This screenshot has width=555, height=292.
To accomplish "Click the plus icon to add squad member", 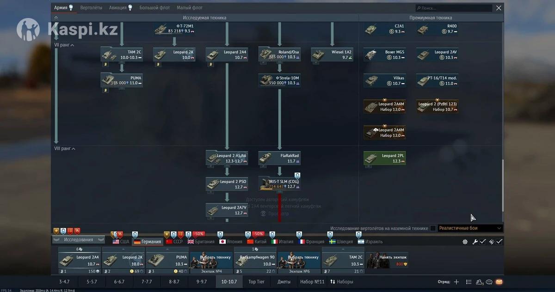I will (456, 282).
